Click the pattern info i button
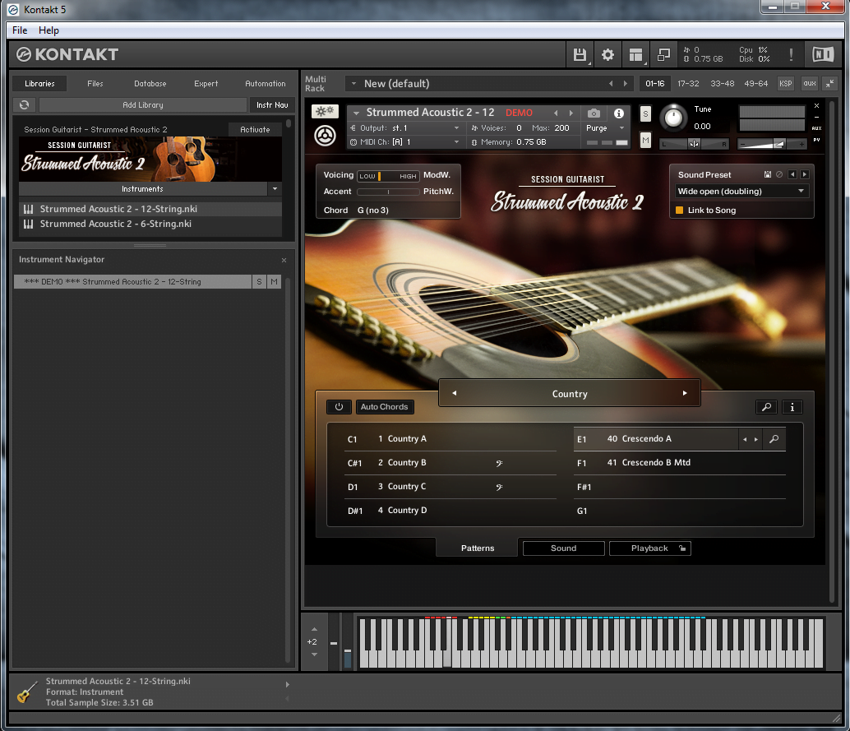This screenshot has height=731, width=850. pos(792,407)
